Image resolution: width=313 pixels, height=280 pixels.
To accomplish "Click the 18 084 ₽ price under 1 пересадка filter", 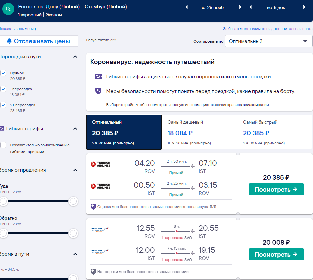I will [x=17, y=95].
